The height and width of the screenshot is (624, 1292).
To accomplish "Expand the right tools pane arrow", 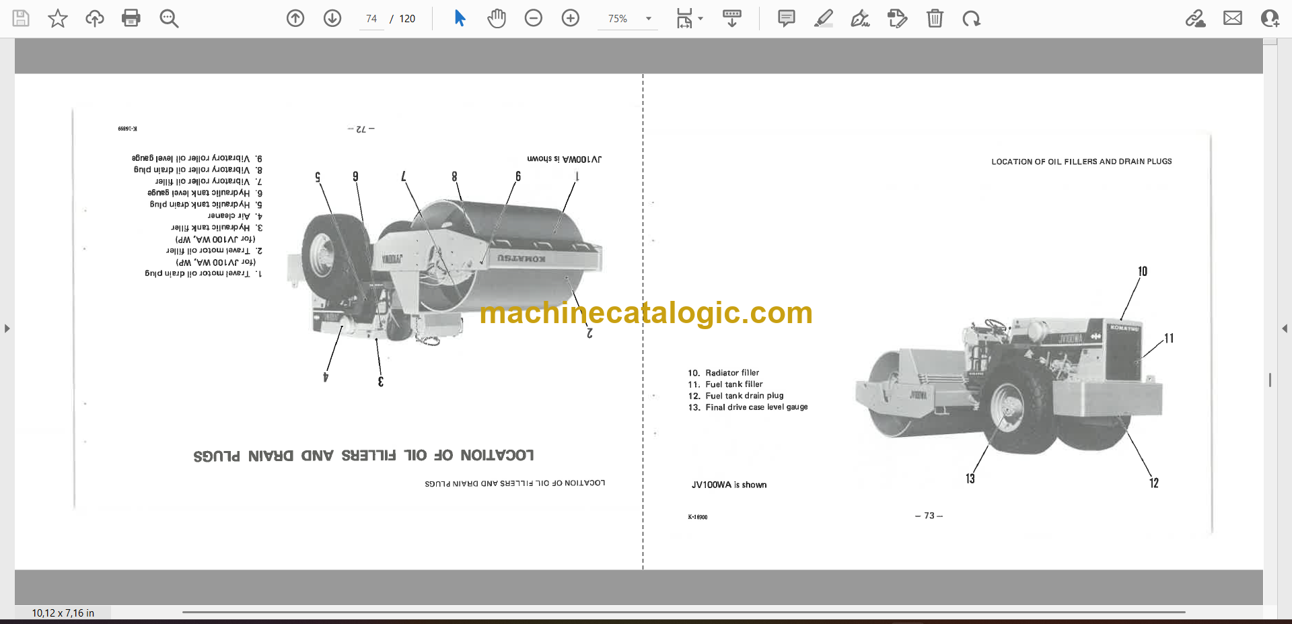I will coord(1285,328).
